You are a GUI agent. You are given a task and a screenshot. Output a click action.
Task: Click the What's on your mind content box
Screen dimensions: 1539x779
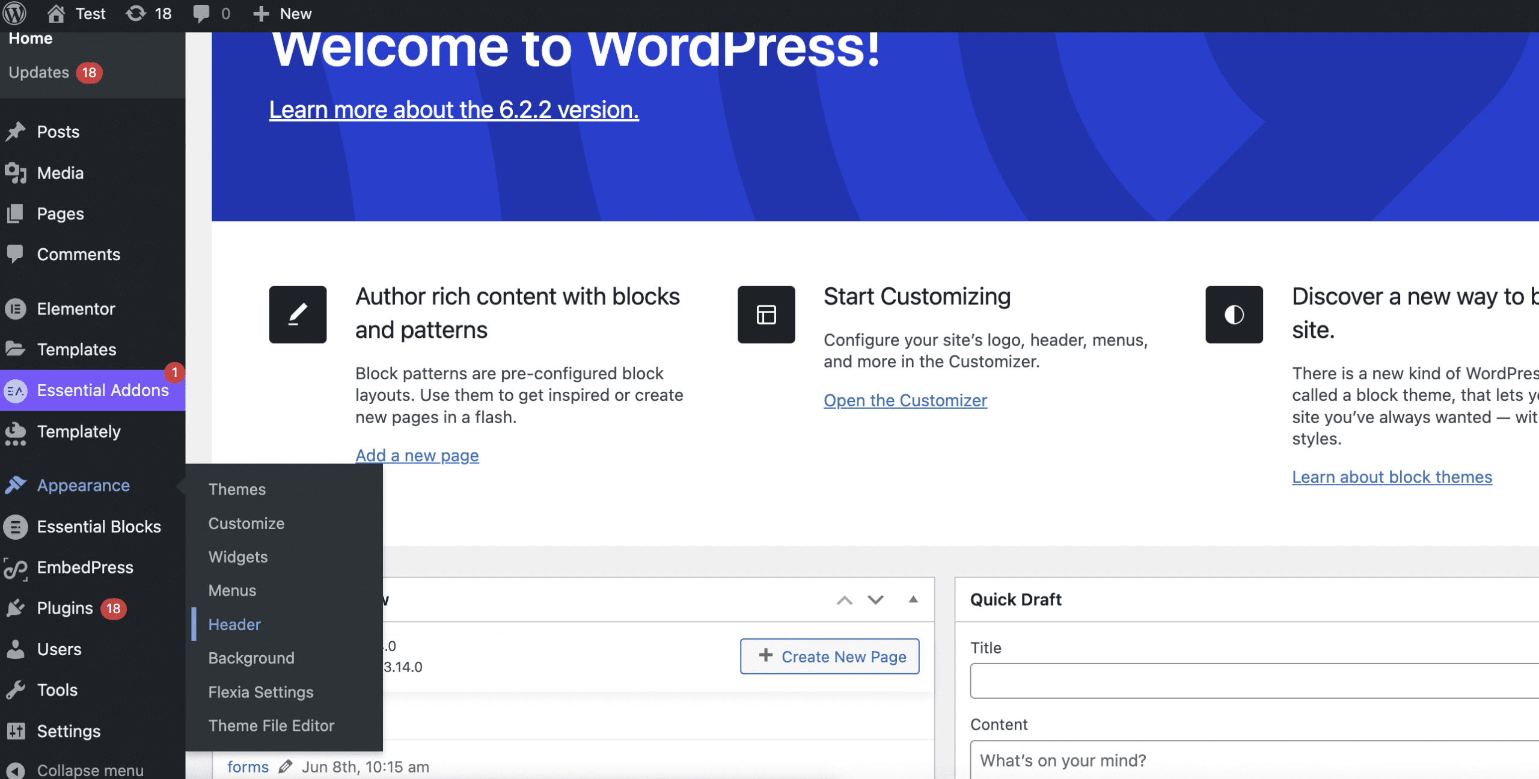(x=1255, y=760)
